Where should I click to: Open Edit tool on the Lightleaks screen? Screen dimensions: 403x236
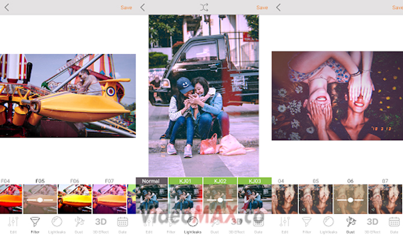tap(149, 225)
